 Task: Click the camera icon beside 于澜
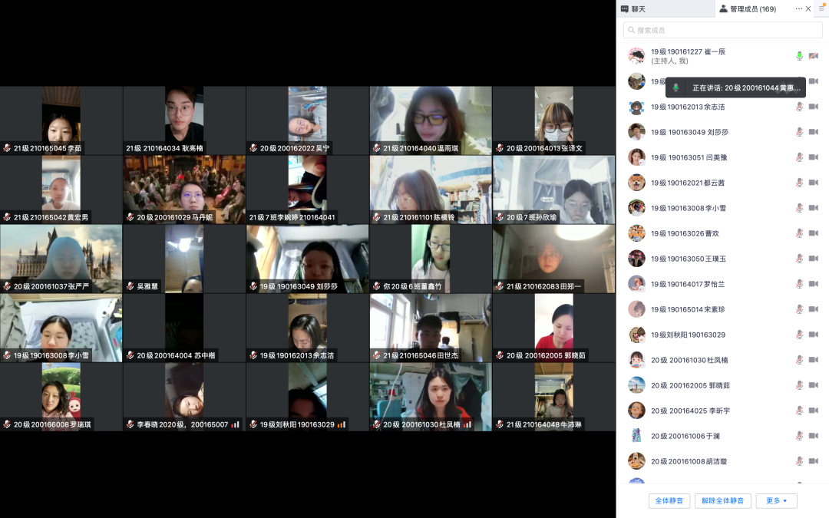click(814, 436)
